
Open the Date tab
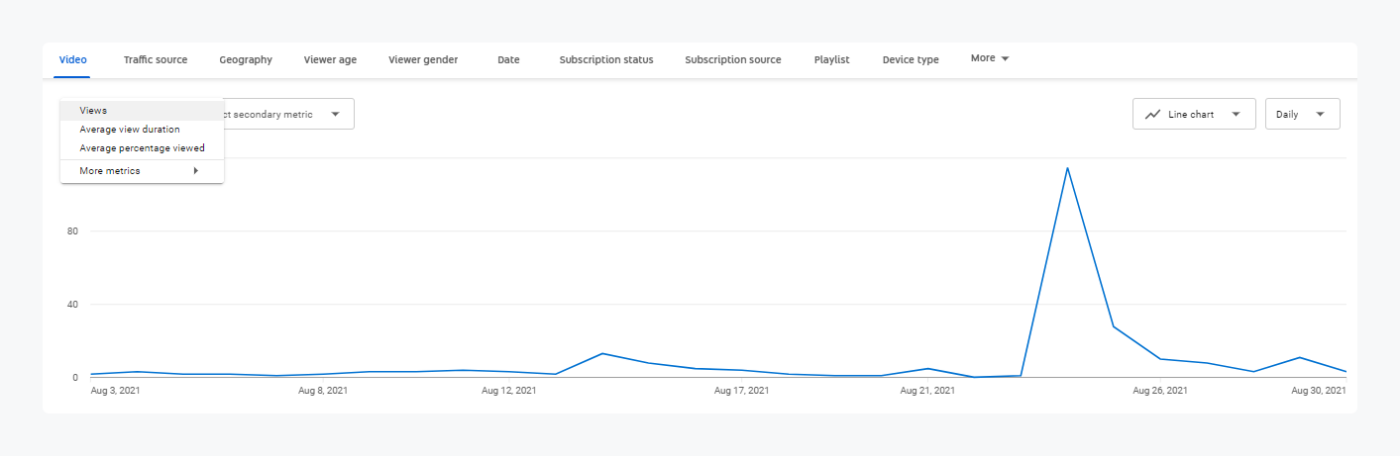508,59
